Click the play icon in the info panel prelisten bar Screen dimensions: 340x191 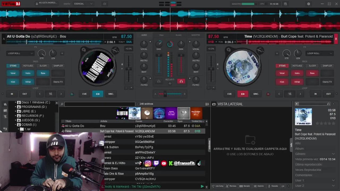pyautogui.click(x=297, y=104)
